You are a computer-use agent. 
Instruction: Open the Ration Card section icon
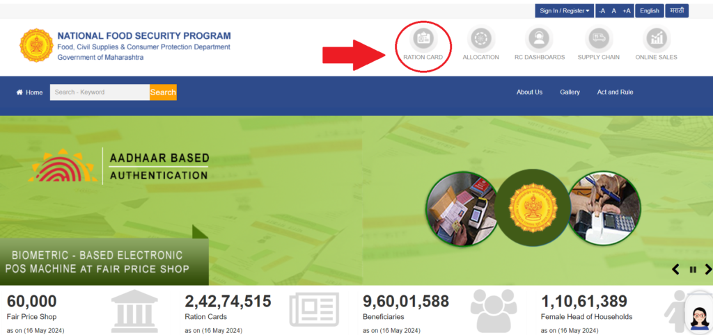pos(423,39)
